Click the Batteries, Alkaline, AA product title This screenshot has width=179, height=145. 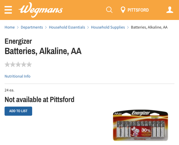pyautogui.click(x=43, y=51)
